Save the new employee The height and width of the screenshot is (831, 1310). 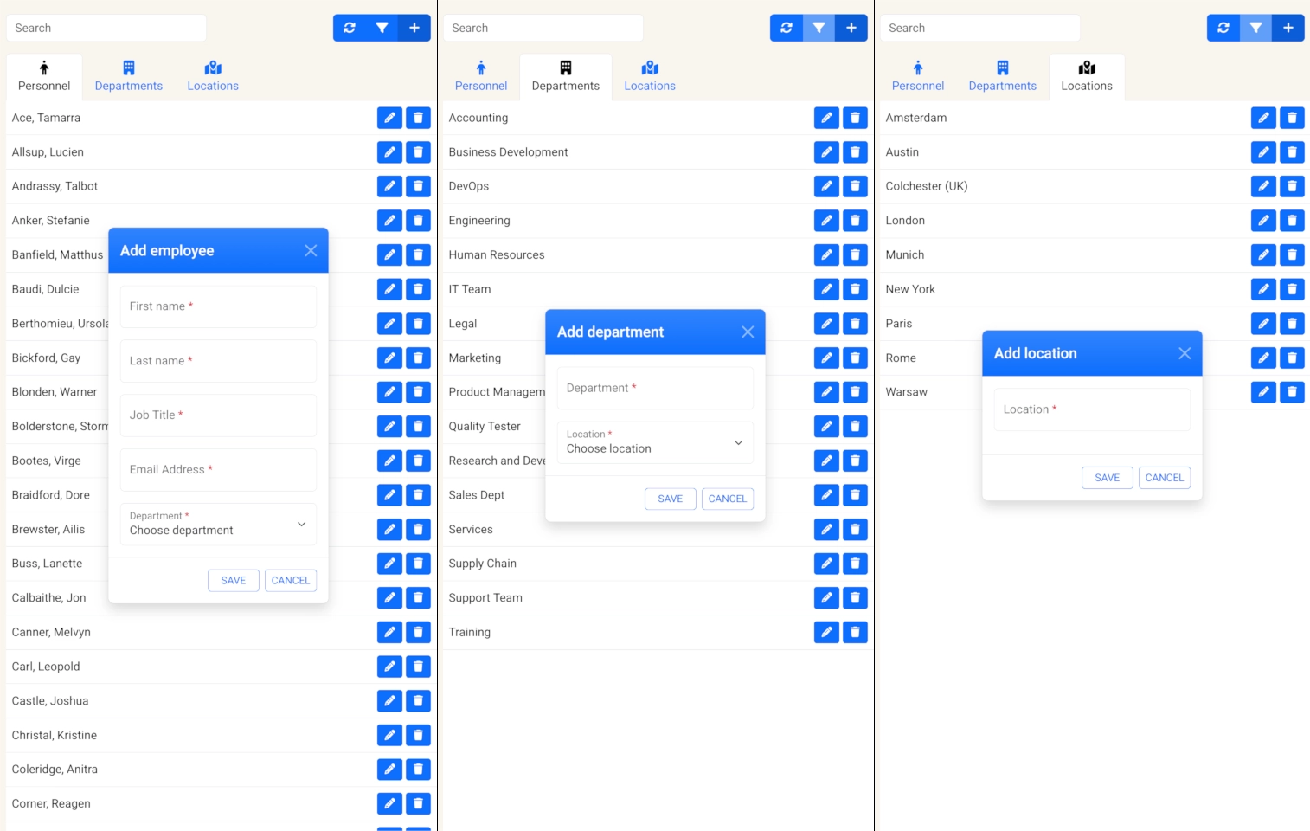(x=234, y=580)
